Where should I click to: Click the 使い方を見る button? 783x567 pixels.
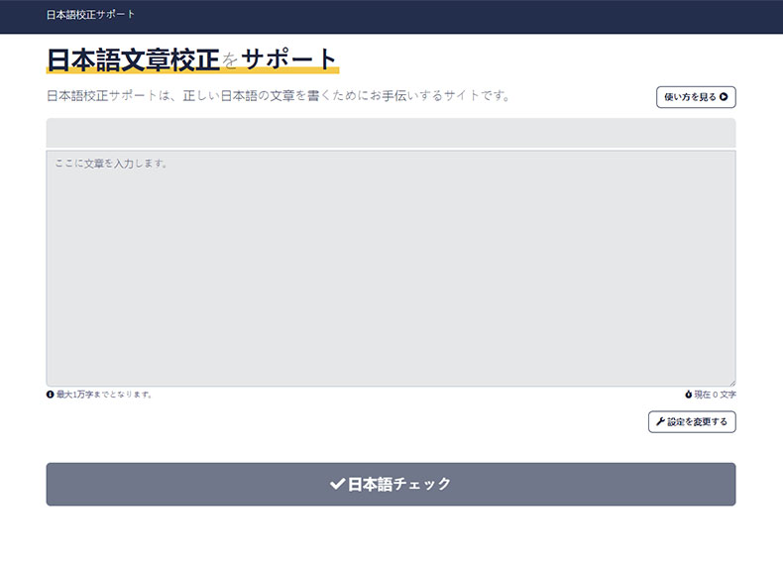click(x=696, y=97)
